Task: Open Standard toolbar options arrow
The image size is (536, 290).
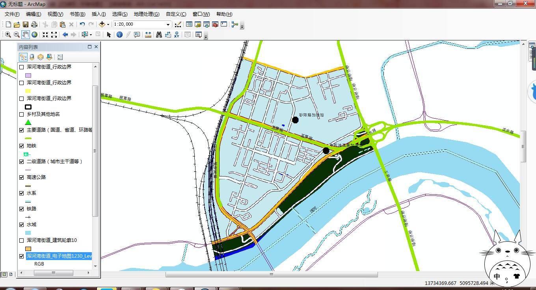Action: click(242, 26)
